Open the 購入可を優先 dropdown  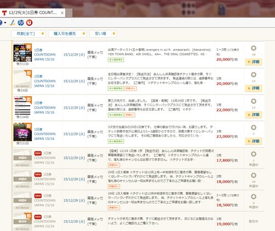tap(67, 34)
